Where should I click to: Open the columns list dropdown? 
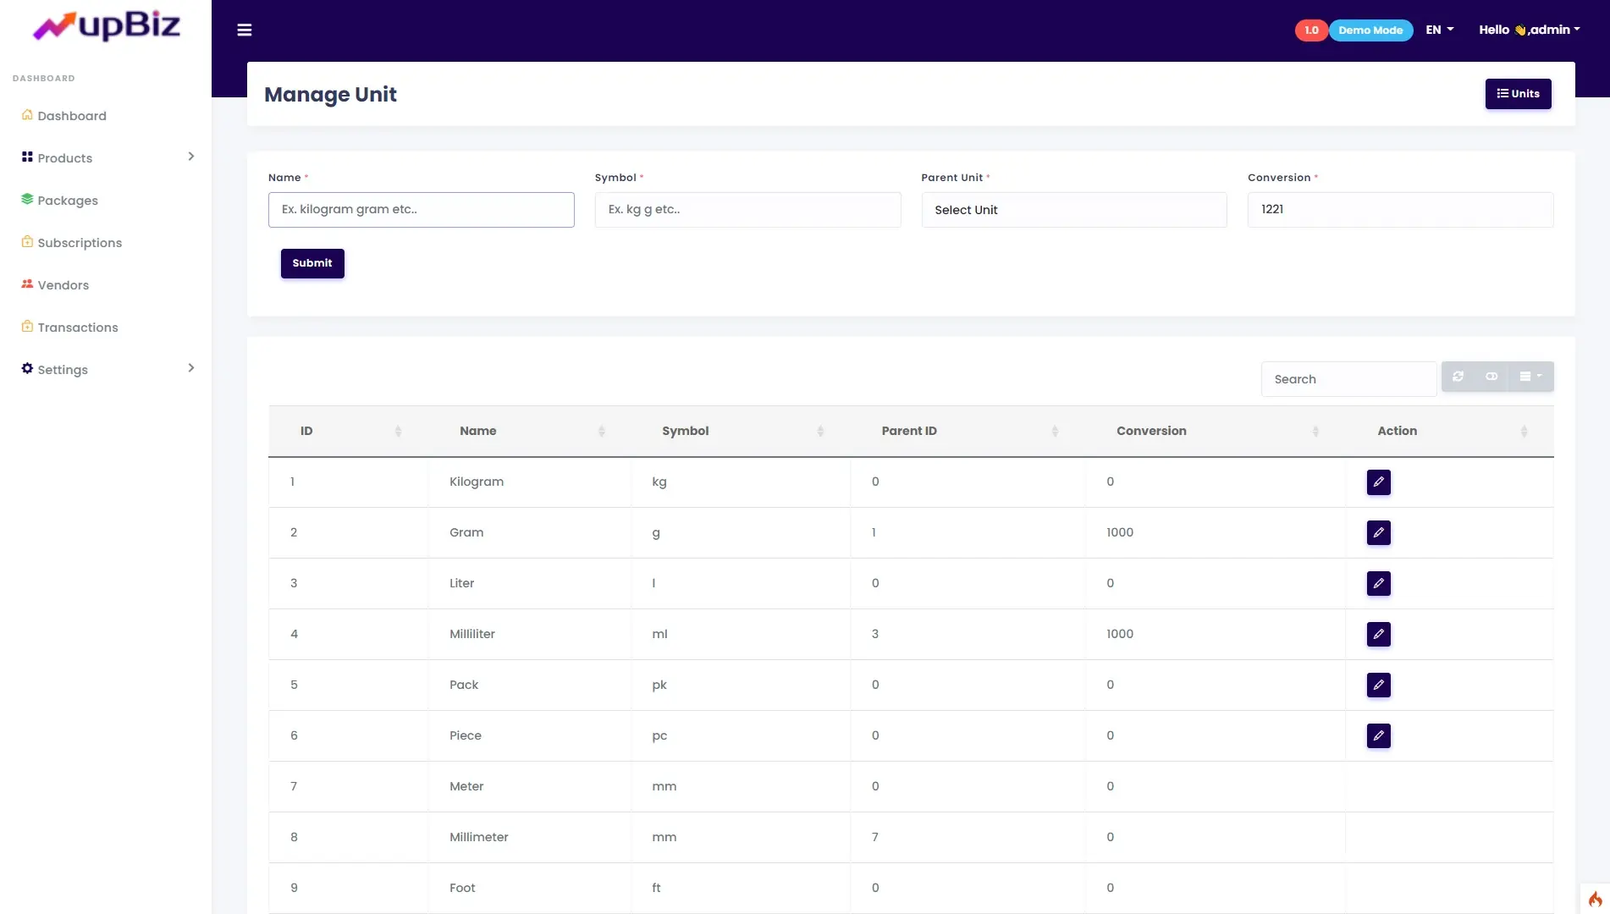coord(1530,377)
